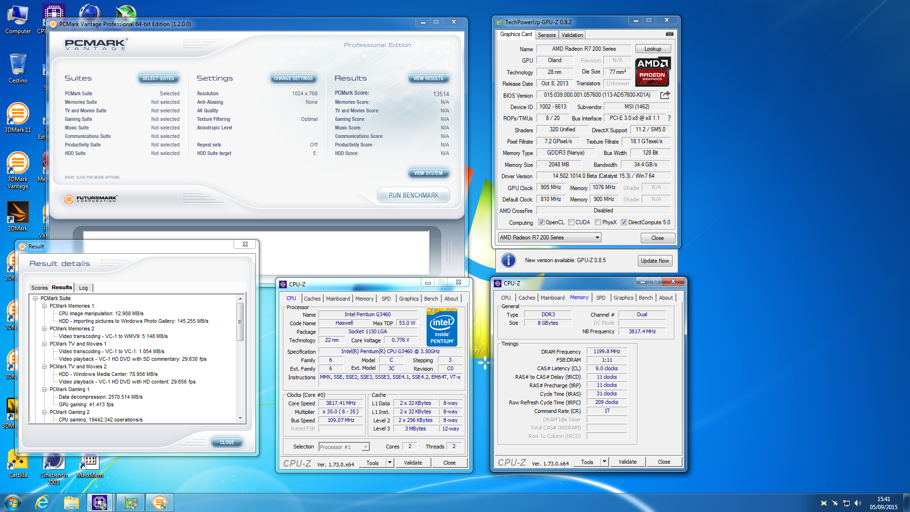Switch to CPU-Z in the taskbar
The width and height of the screenshot is (910, 512).
100,503
